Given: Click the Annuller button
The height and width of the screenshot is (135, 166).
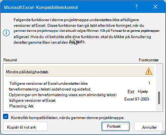Looking at the screenshot, I should pos(148,126).
